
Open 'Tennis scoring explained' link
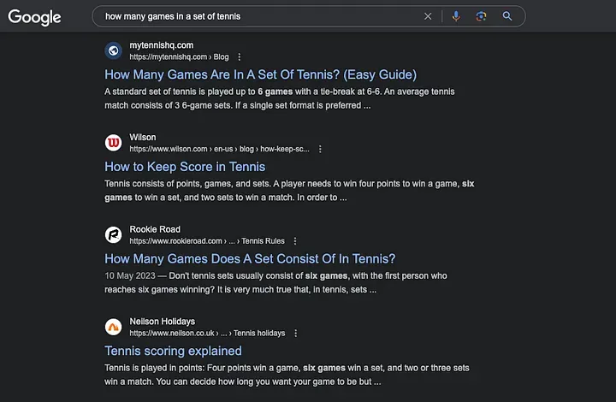coord(173,351)
